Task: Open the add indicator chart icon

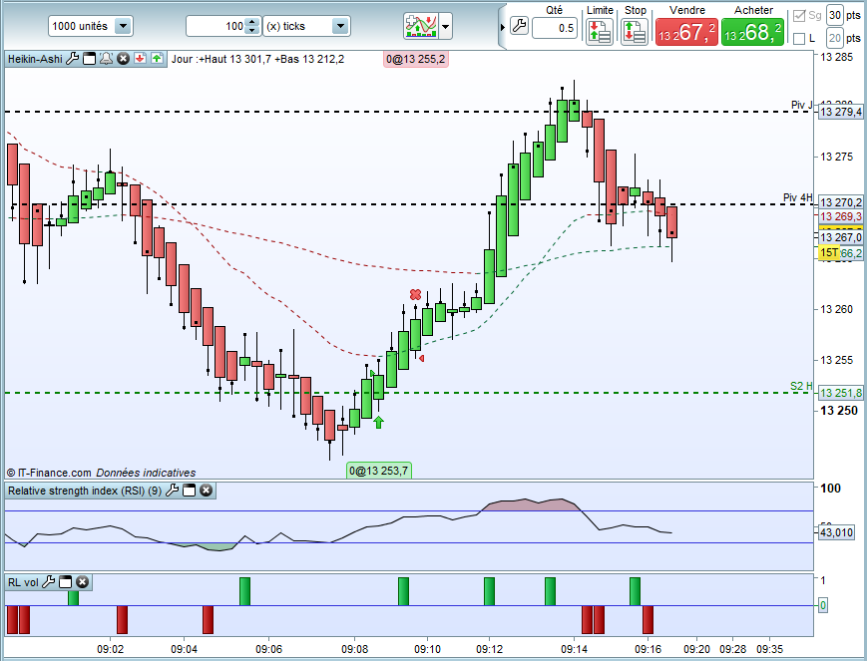Action: (421, 26)
